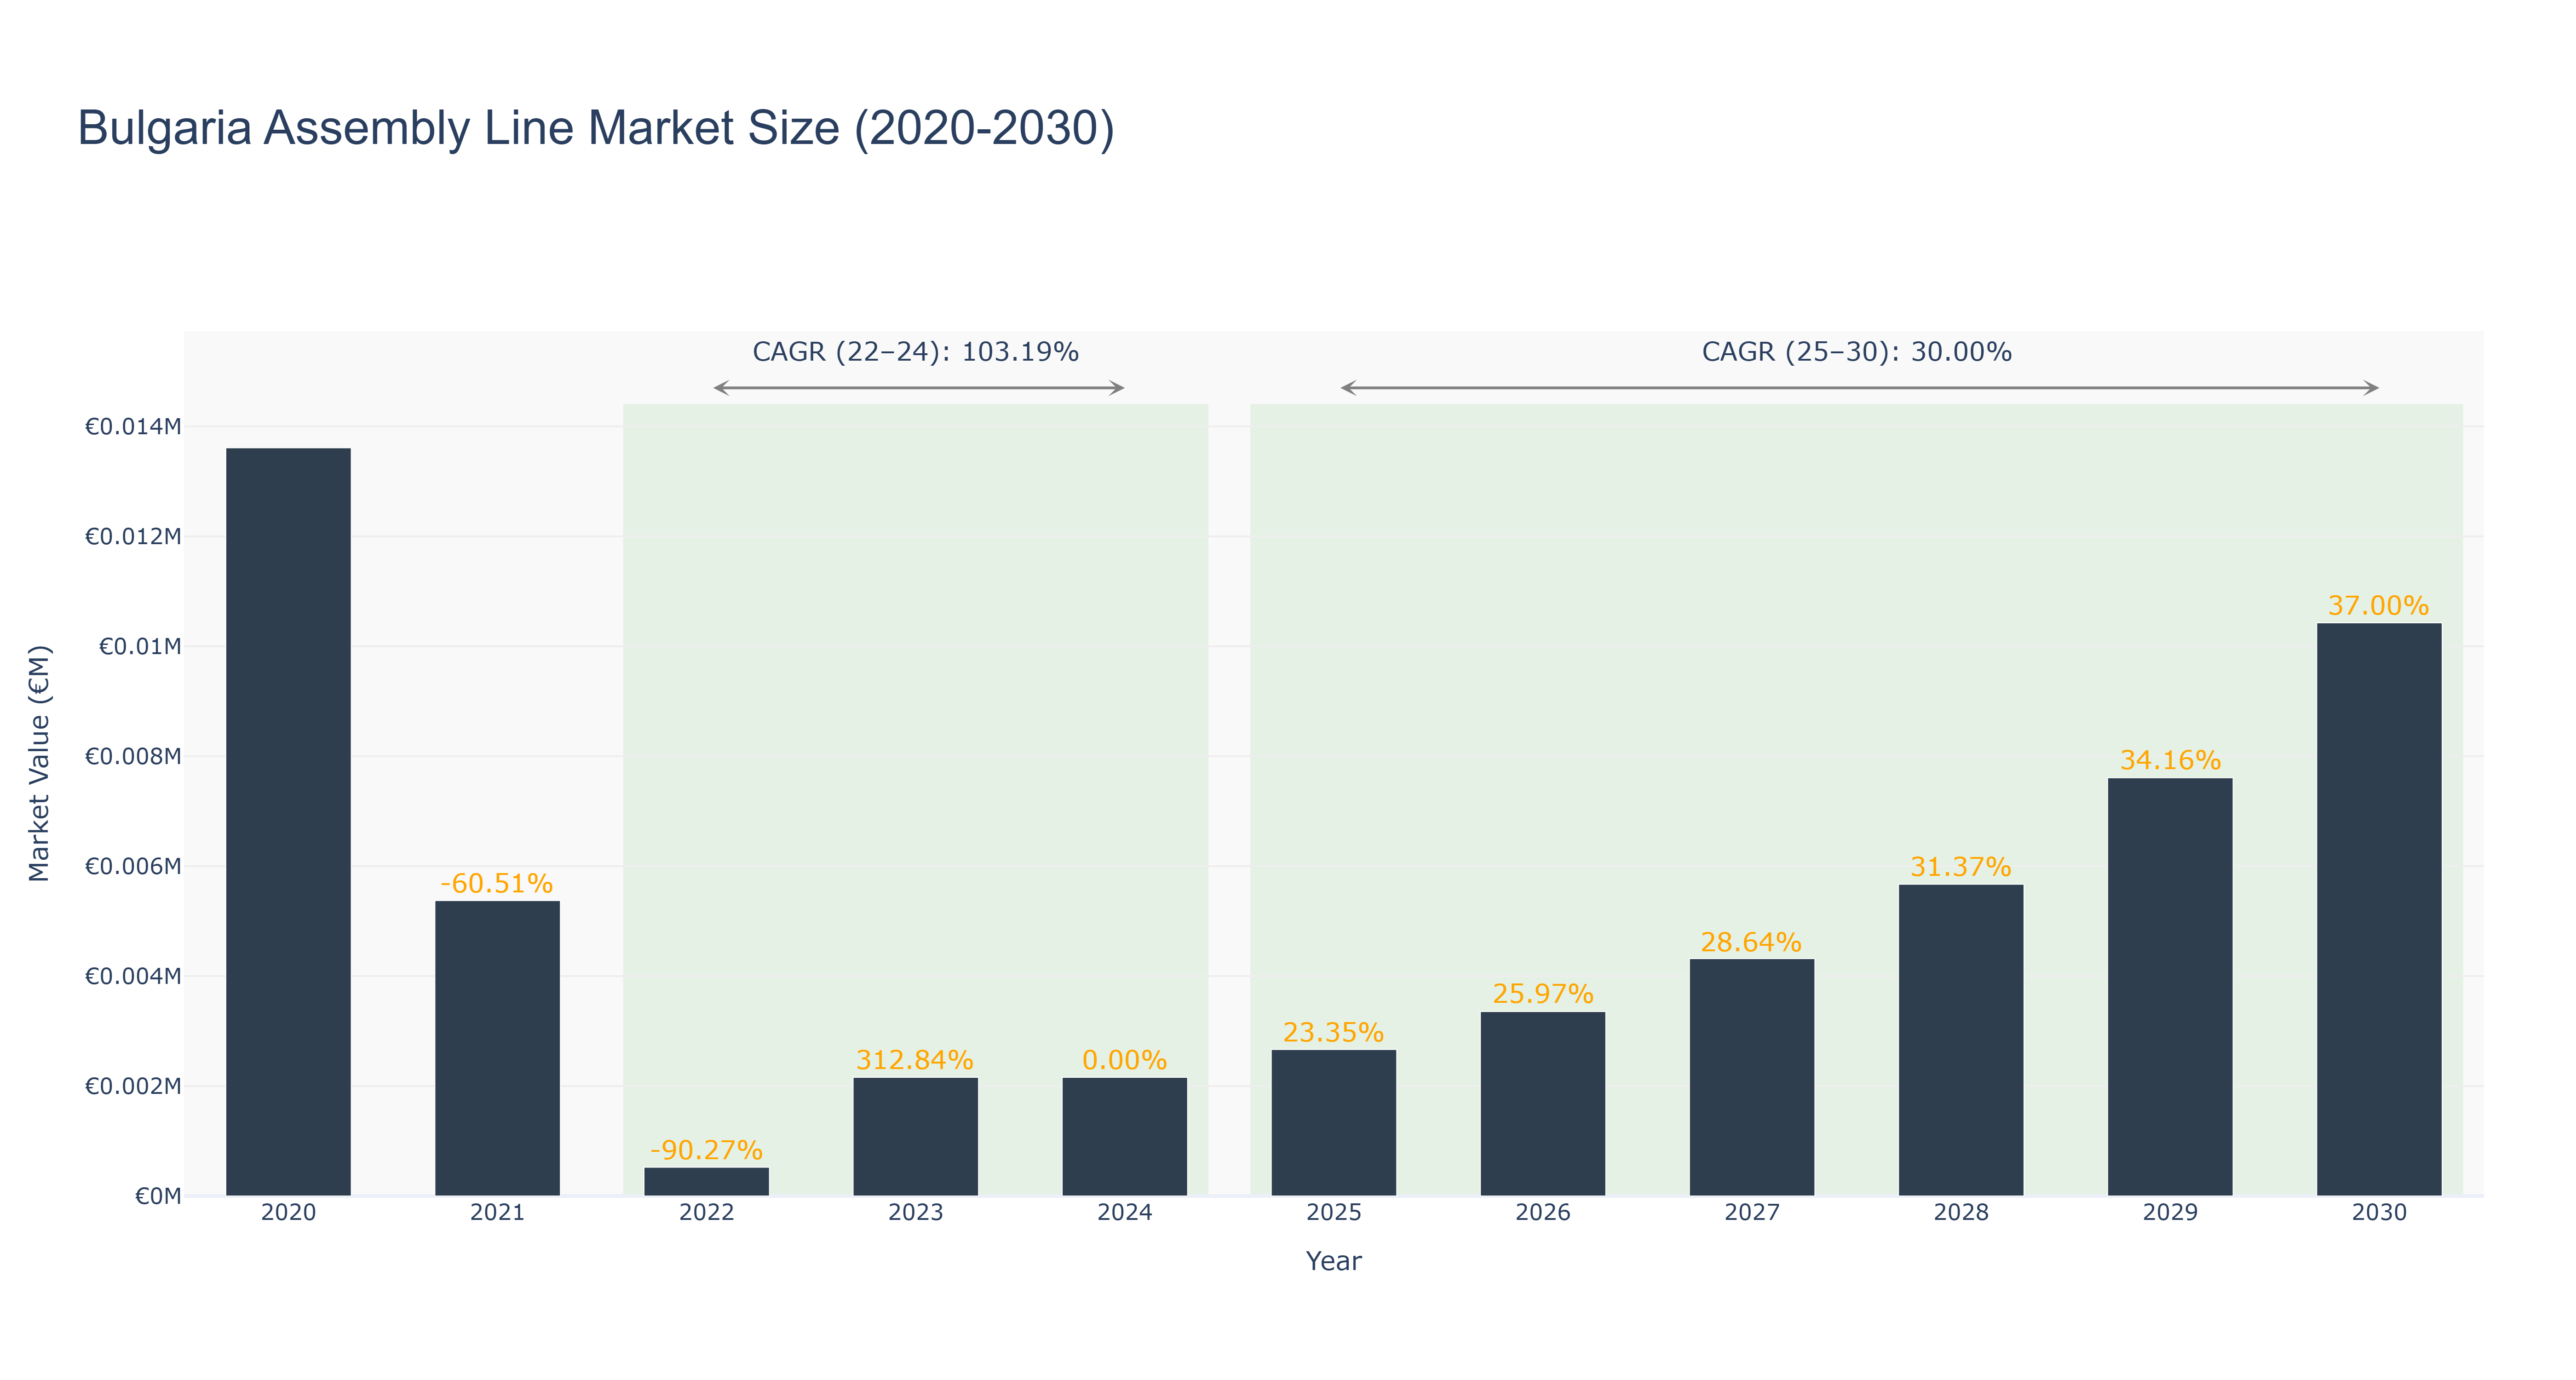Click the '€0.004M' y-axis tick

[x=133, y=976]
